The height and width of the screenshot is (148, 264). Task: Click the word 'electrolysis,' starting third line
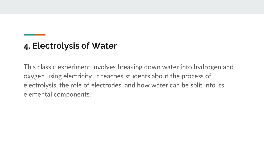pyautogui.click(x=40, y=85)
